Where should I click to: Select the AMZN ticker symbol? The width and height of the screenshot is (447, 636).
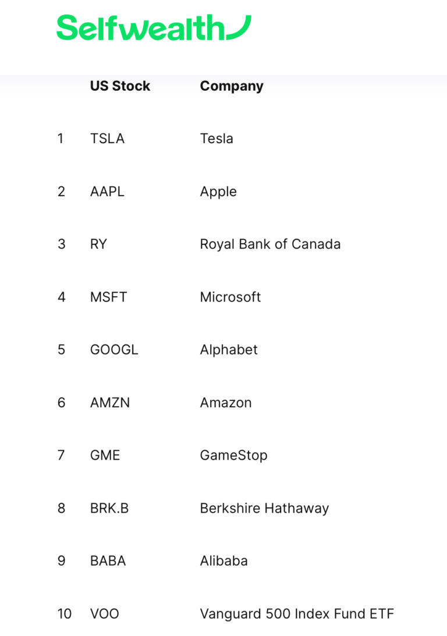[110, 403]
